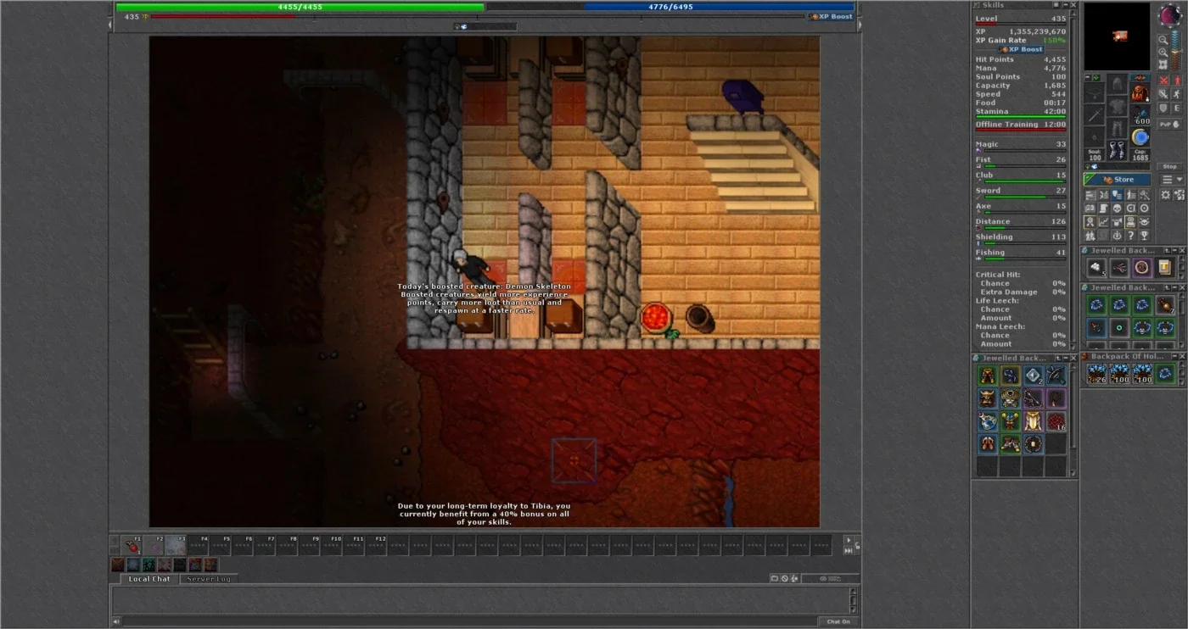Image resolution: width=1188 pixels, height=629 pixels.
Task: Open the trophy icon in sidebar
Action: 1144,236
